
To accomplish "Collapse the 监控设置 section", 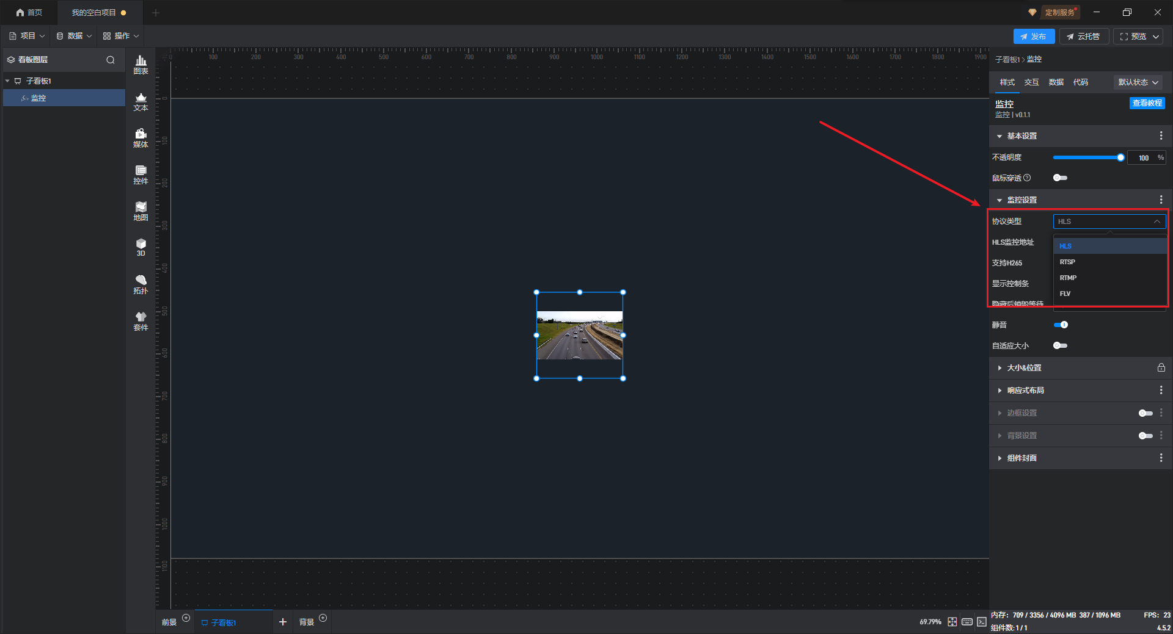I will point(999,200).
